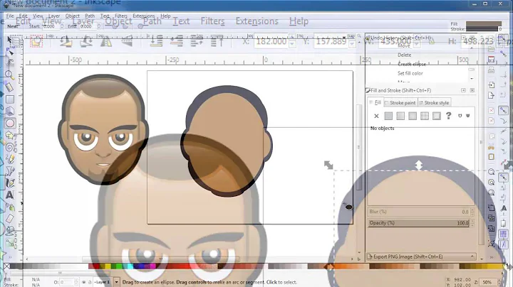Click the End value spinner arrows

click(99, 26)
